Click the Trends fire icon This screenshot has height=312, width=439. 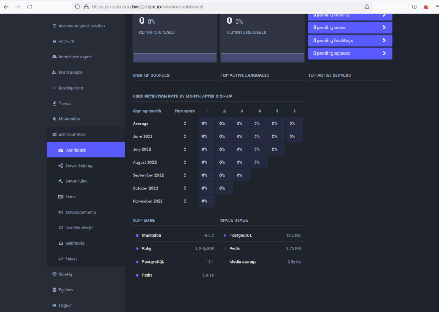54,104
